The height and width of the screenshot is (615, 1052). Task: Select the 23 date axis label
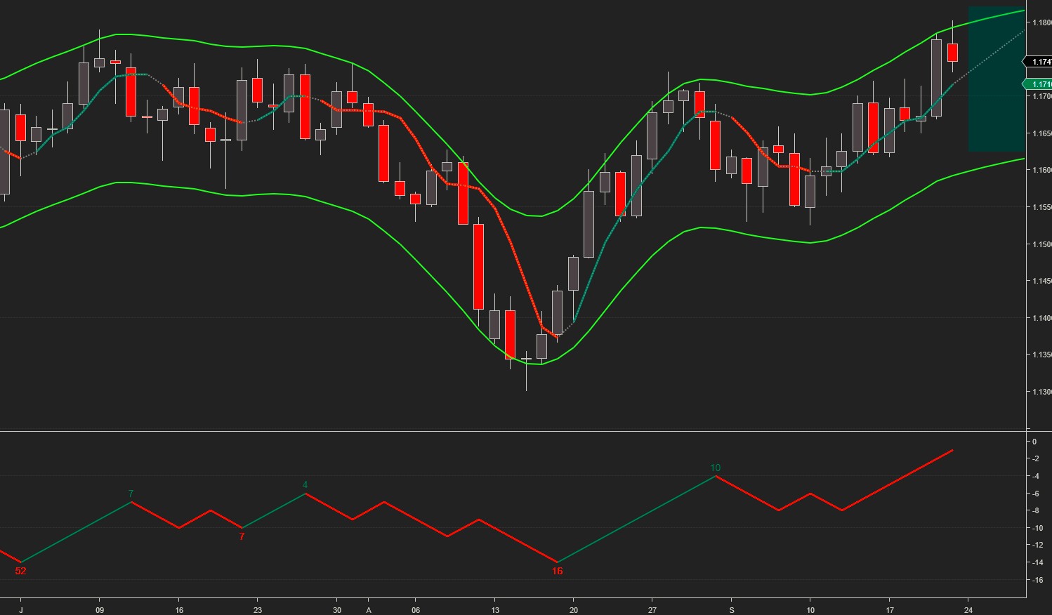pyautogui.click(x=258, y=610)
